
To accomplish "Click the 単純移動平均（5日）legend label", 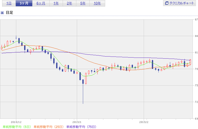I will click(17, 127).
